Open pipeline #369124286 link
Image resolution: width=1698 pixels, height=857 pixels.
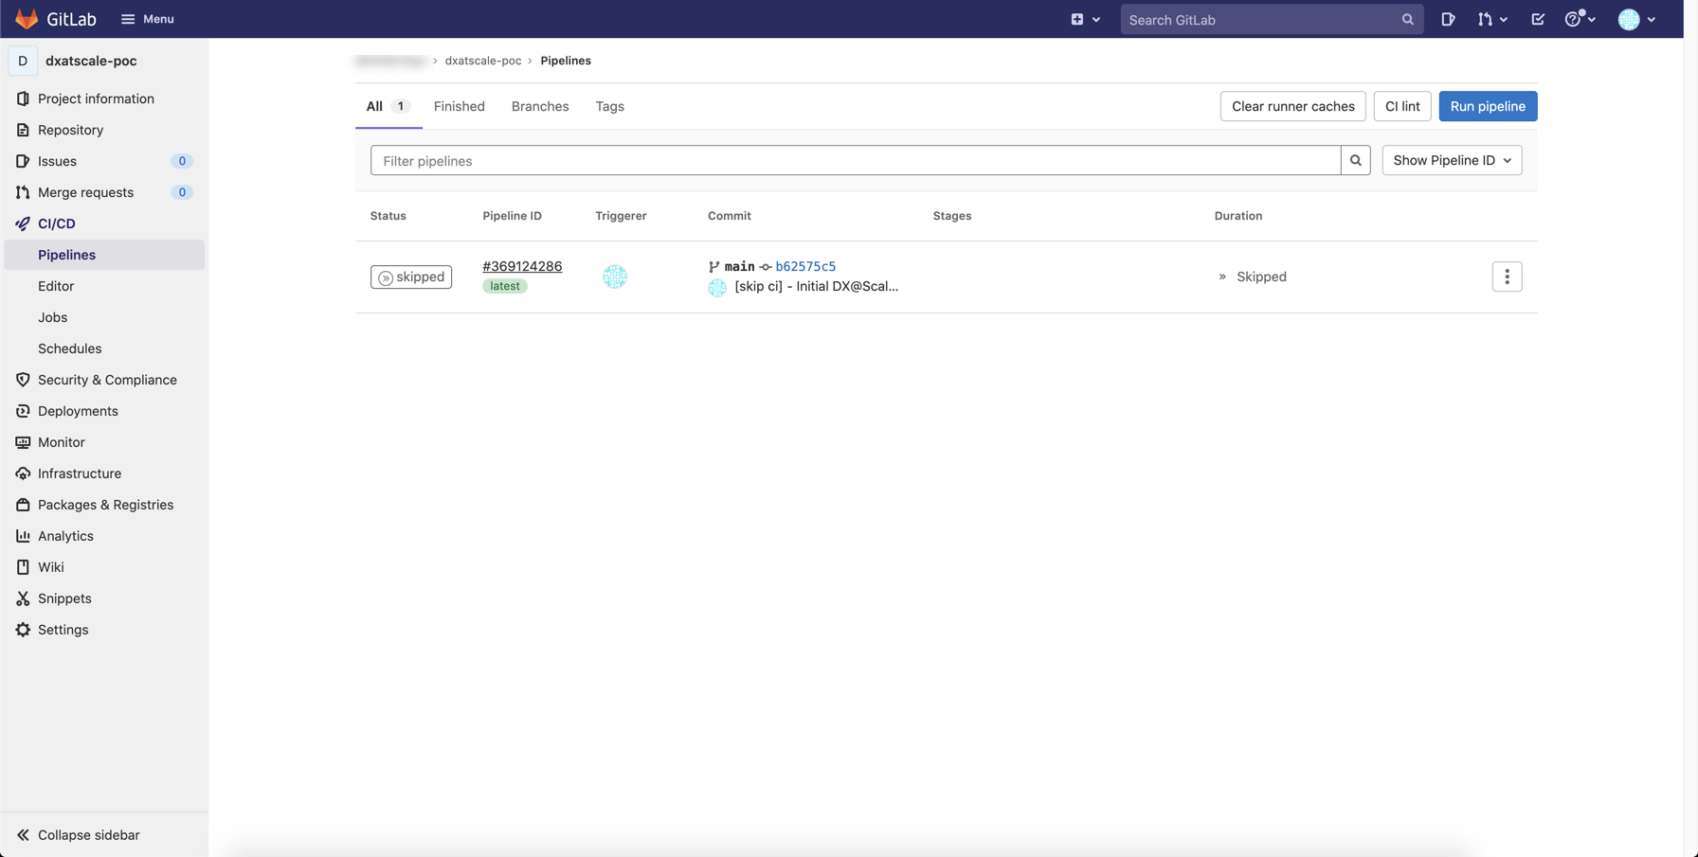click(x=522, y=266)
